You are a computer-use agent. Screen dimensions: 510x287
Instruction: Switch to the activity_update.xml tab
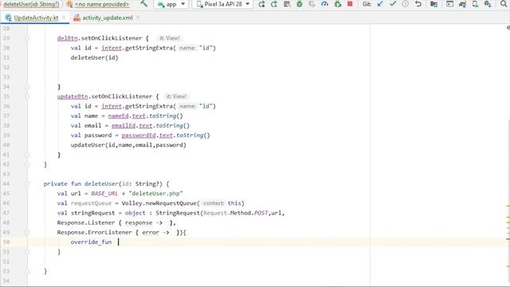click(108, 18)
